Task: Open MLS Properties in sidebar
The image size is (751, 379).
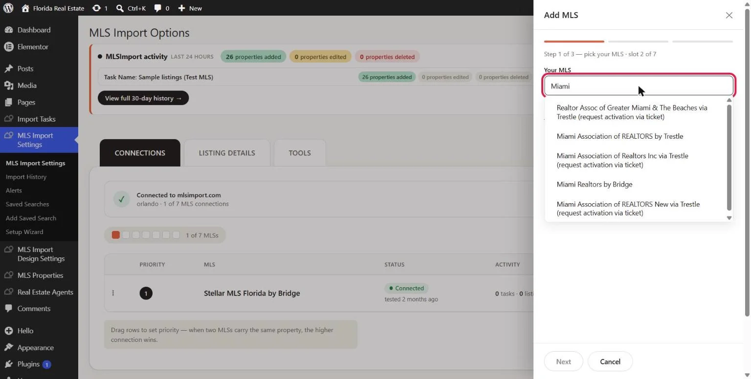Action: pyautogui.click(x=39, y=275)
